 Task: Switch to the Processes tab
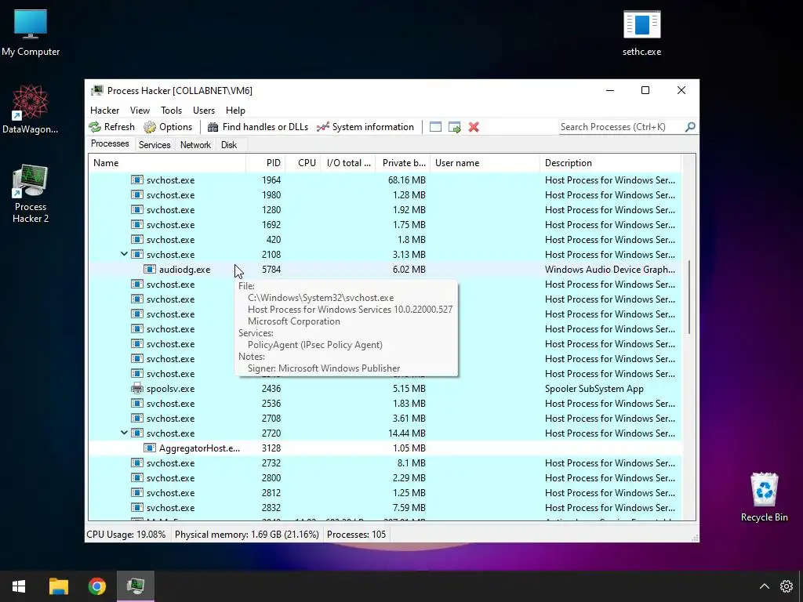(110, 144)
